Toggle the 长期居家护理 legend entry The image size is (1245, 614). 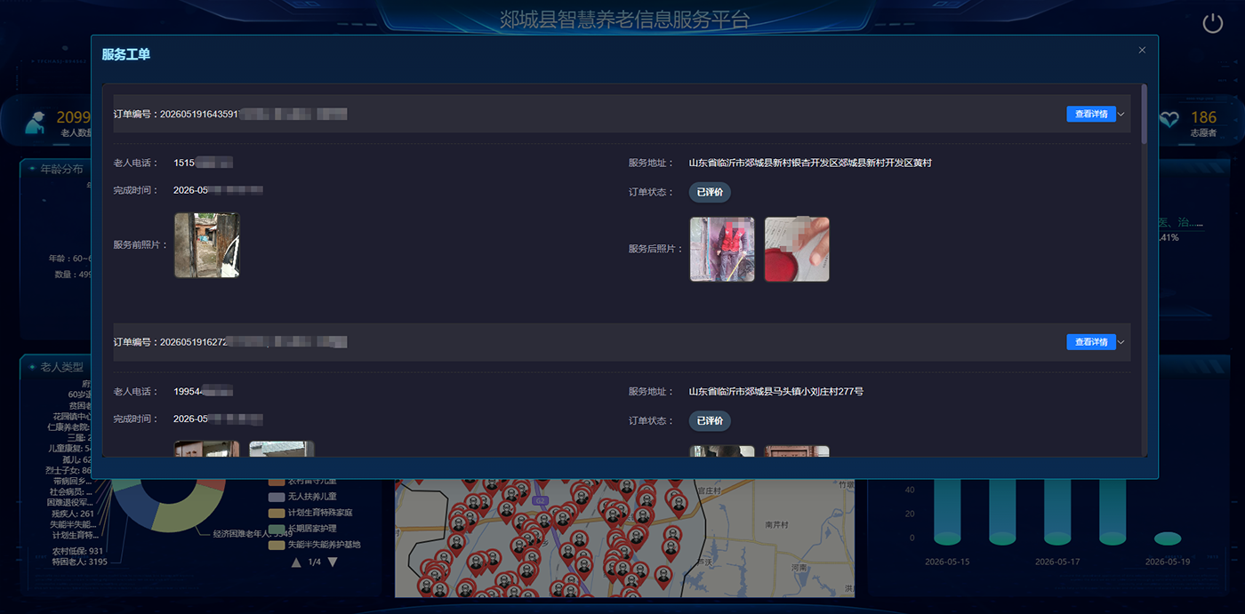(x=304, y=529)
